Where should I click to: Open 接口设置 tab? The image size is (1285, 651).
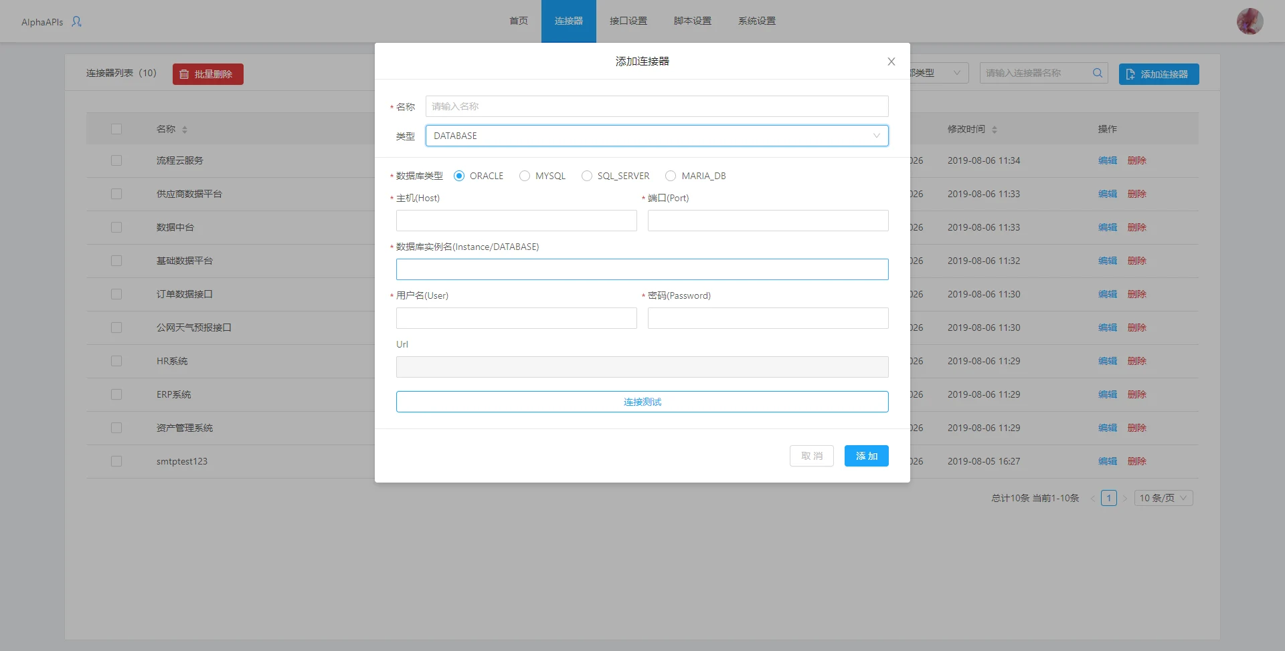[x=628, y=21]
